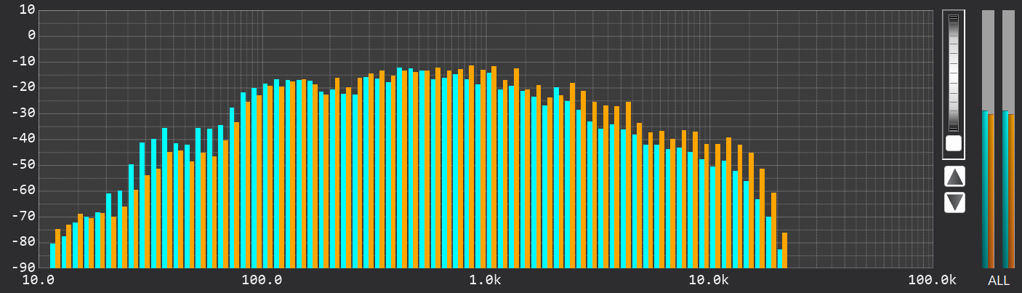Select the left channel level meter
The height and width of the screenshot is (293, 1022).
tap(988, 138)
